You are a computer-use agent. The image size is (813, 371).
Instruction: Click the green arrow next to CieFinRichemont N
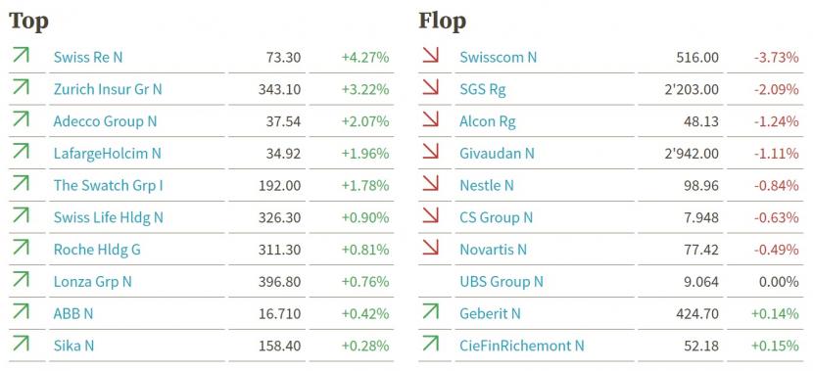[x=431, y=343]
